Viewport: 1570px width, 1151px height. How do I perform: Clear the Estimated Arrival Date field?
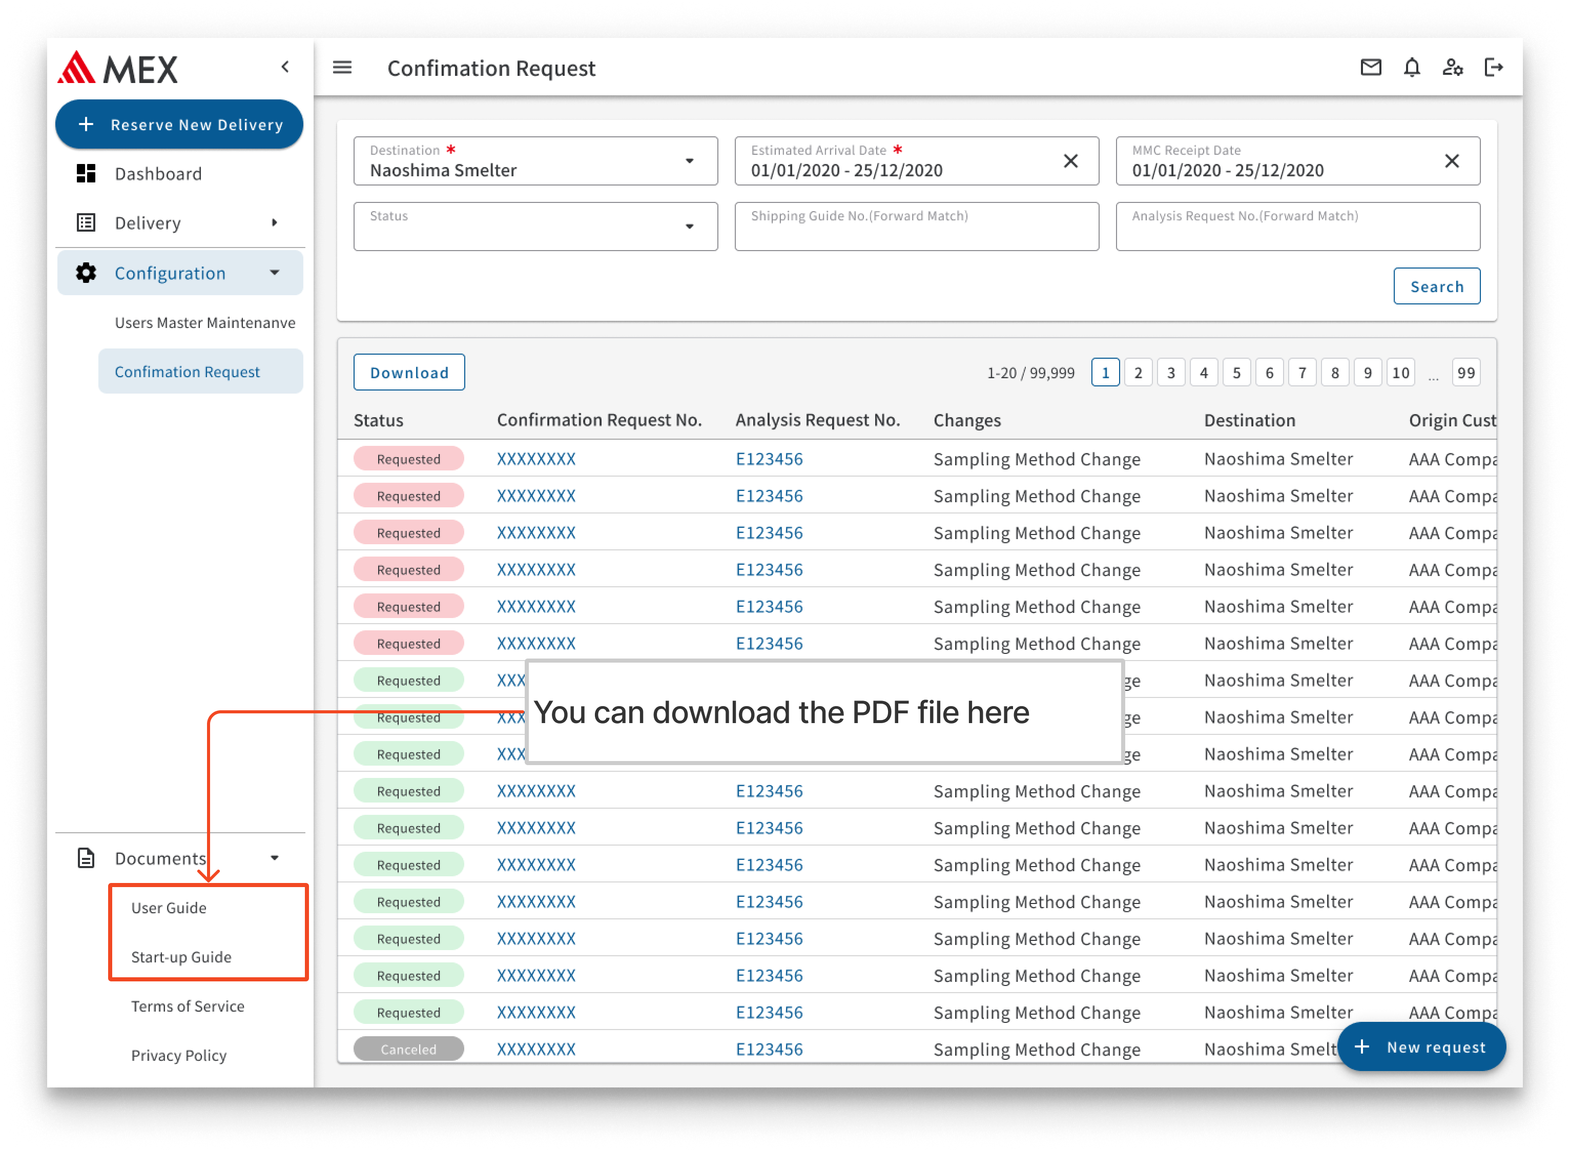pos(1070,161)
